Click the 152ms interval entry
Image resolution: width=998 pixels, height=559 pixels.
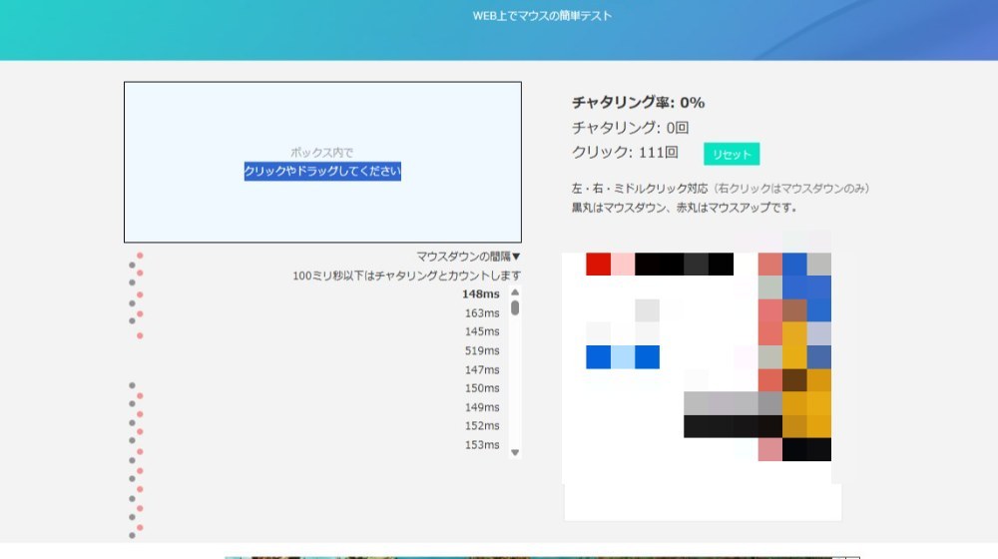(482, 426)
